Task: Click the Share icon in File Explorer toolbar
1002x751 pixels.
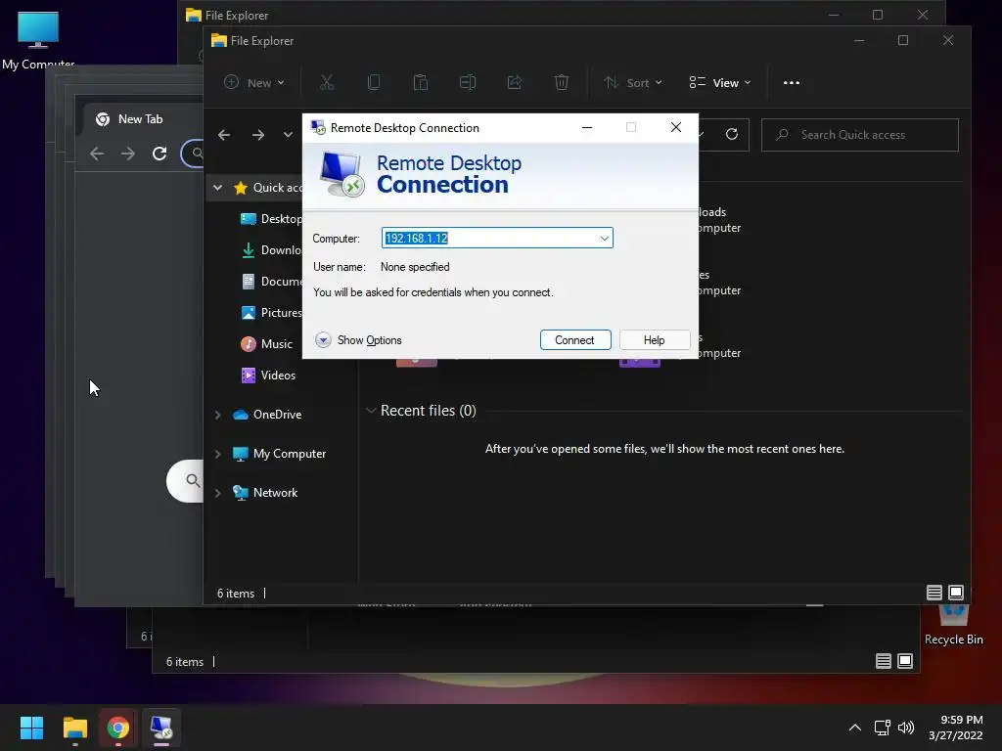Action: click(x=515, y=82)
